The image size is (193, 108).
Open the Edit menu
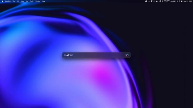click(18, 1)
